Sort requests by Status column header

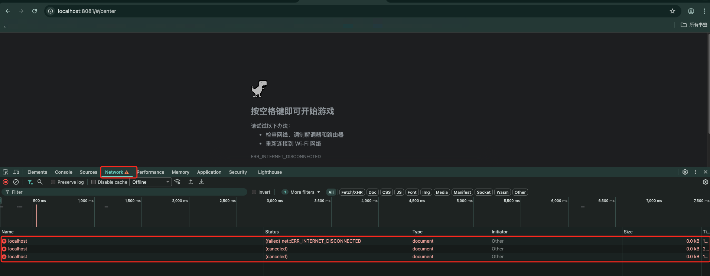(x=337, y=232)
